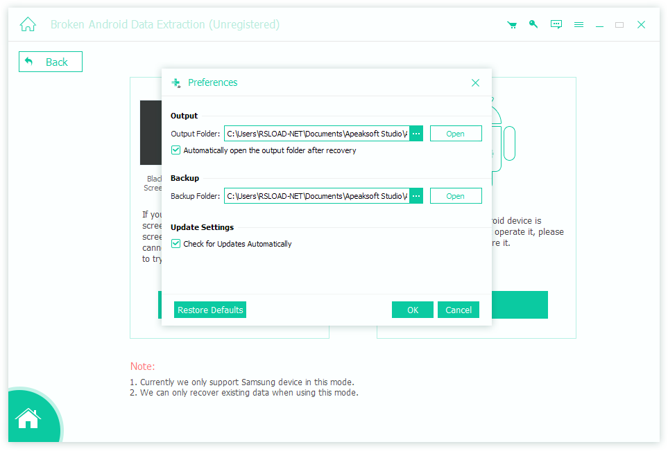
Task: Click text 'We can only recover existing data'
Action: (x=205, y=393)
